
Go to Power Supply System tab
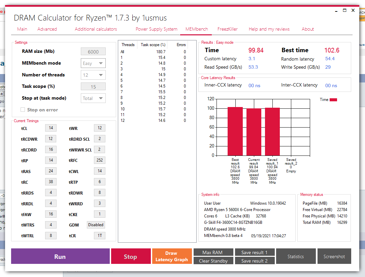[x=157, y=29]
